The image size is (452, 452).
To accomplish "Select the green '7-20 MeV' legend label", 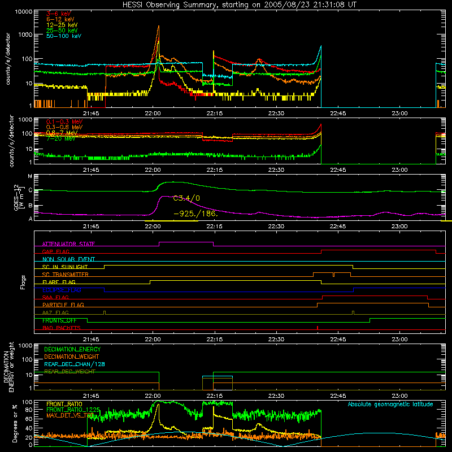I will pos(60,138).
